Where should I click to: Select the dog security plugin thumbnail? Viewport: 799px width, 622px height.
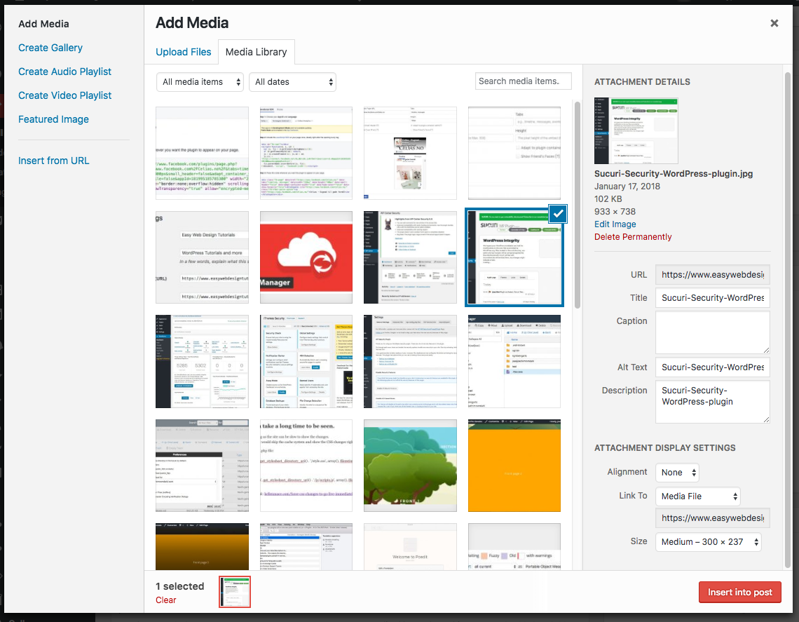(x=410, y=257)
